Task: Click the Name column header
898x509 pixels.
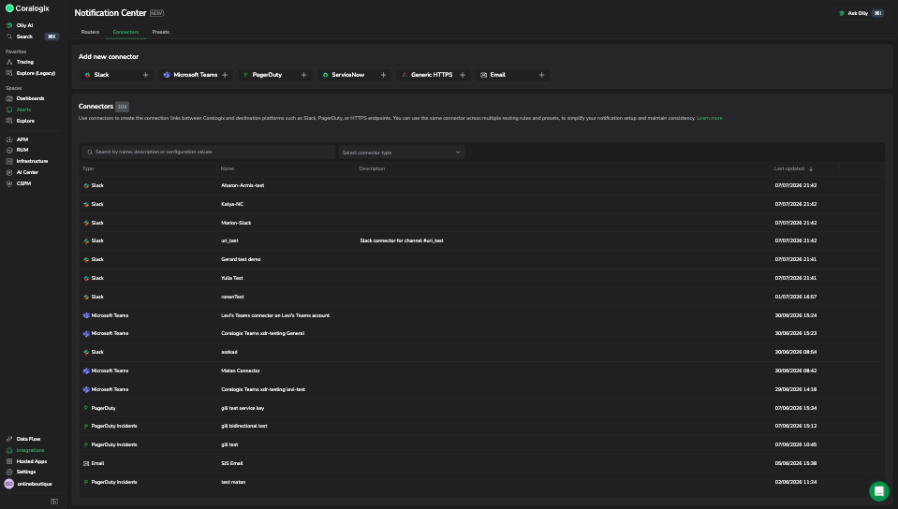Action: click(x=228, y=169)
